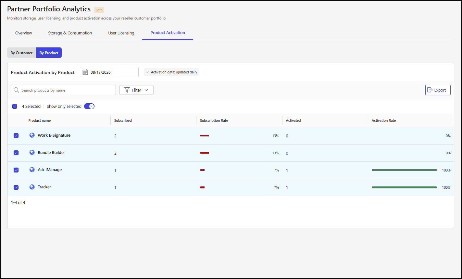
Task: Click the export arrow icon
Action: click(x=430, y=90)
